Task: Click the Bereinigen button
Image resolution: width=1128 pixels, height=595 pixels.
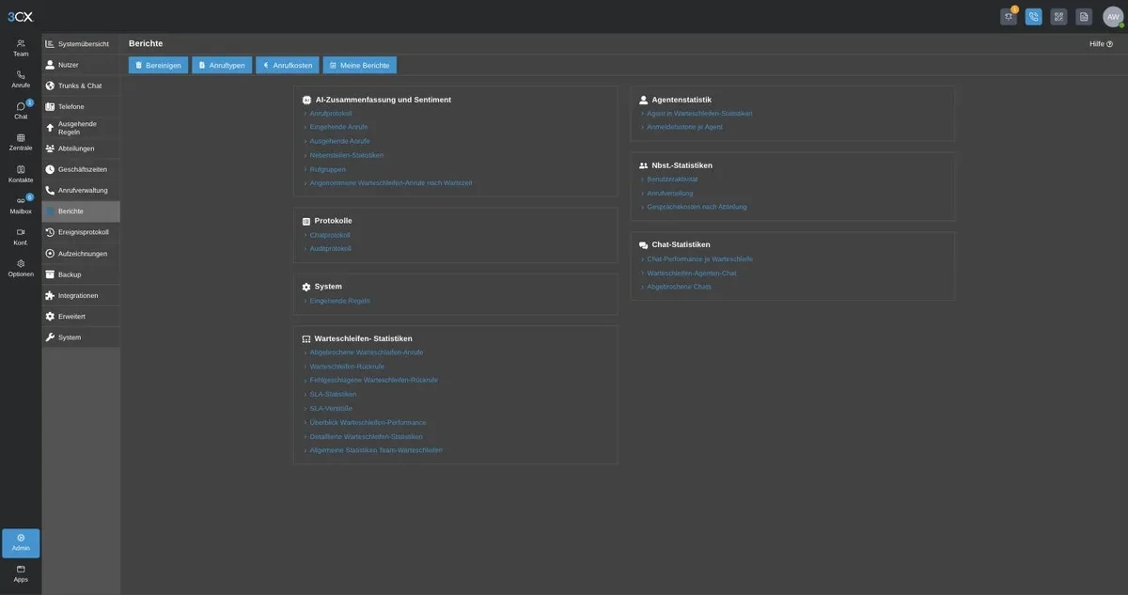Action: coord(158,65)
